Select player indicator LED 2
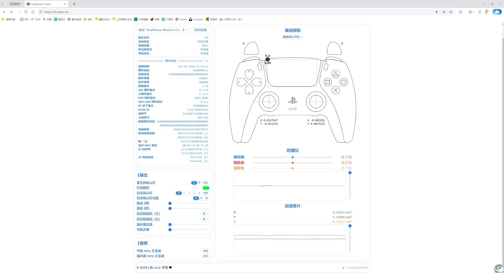Viewport: 504px width, 273px height. tap(189, 193)
